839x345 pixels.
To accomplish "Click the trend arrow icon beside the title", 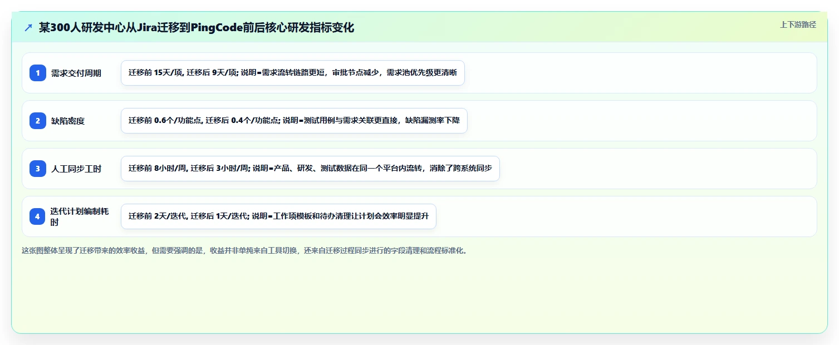I will (28, 28).
